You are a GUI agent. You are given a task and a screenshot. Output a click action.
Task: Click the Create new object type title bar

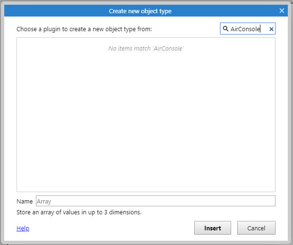tap(146, 11)
